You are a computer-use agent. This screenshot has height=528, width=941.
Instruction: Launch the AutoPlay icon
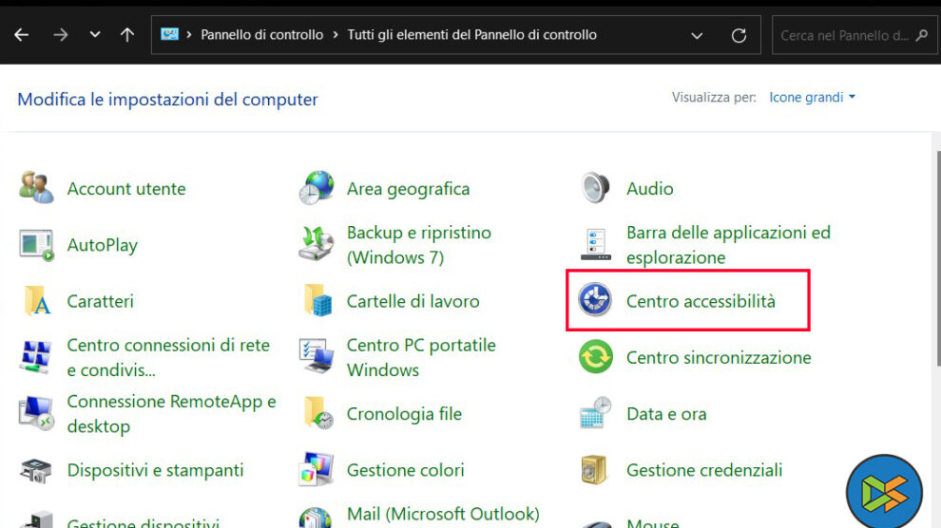pyautogui.click(x=36, y=244)
